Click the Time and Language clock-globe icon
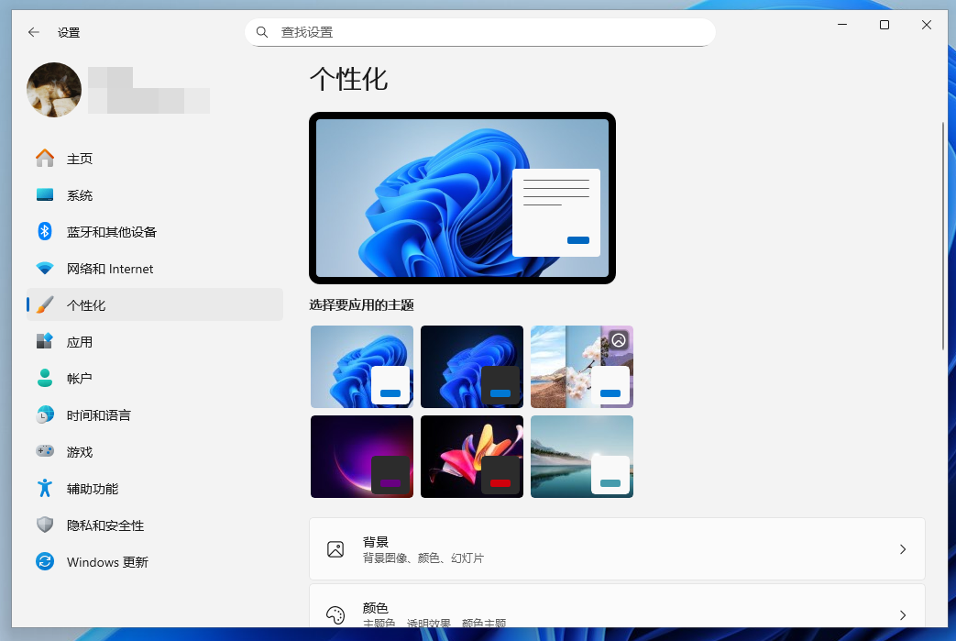The height and width of the screenshot is (641, 956). tap(45, 414)
